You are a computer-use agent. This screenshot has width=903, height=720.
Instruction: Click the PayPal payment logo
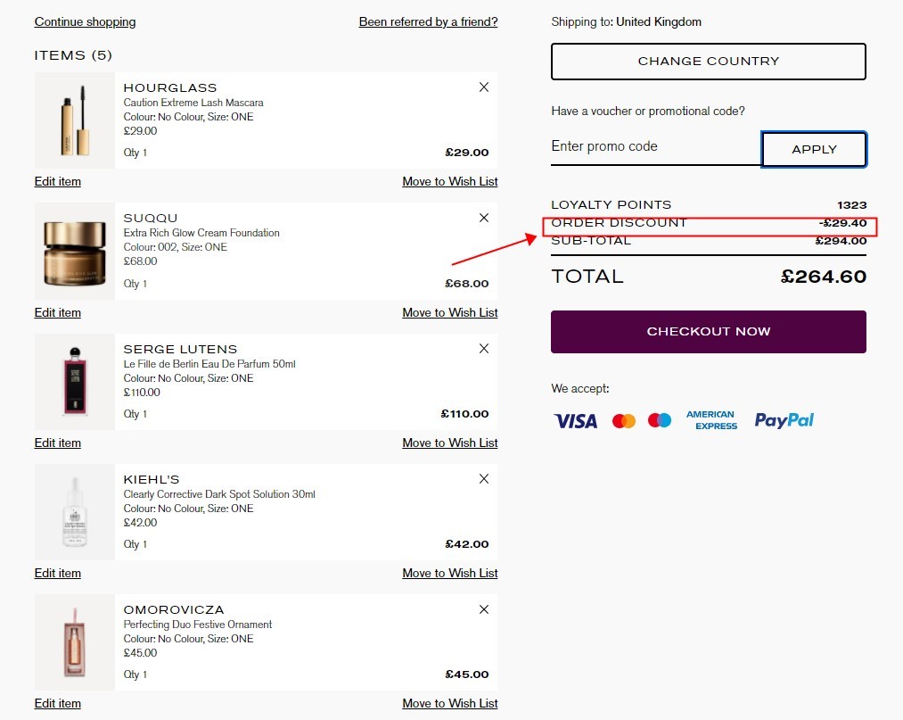[x=784, y=420]
